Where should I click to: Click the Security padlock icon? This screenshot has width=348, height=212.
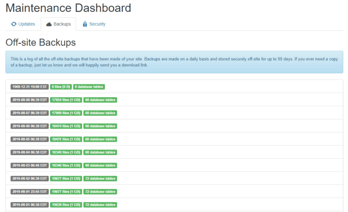85,24
